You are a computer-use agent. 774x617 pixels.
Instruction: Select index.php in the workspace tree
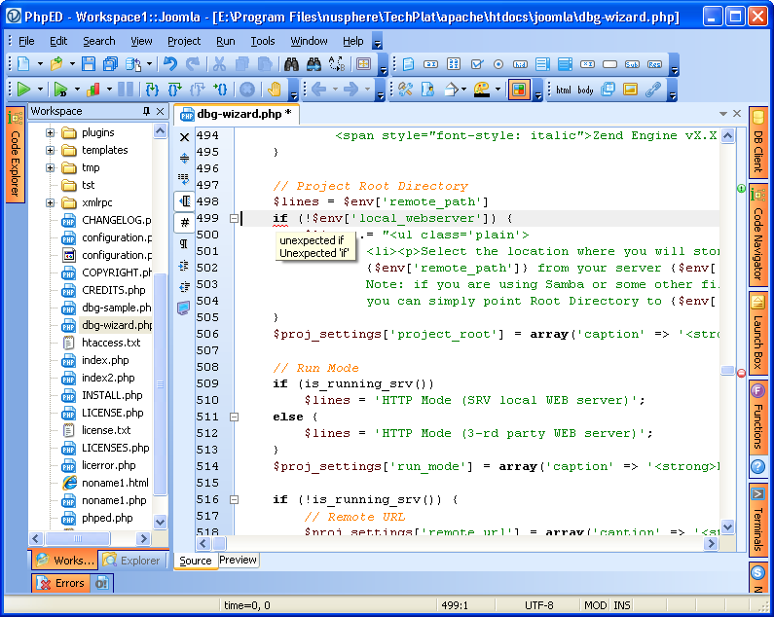105,360
